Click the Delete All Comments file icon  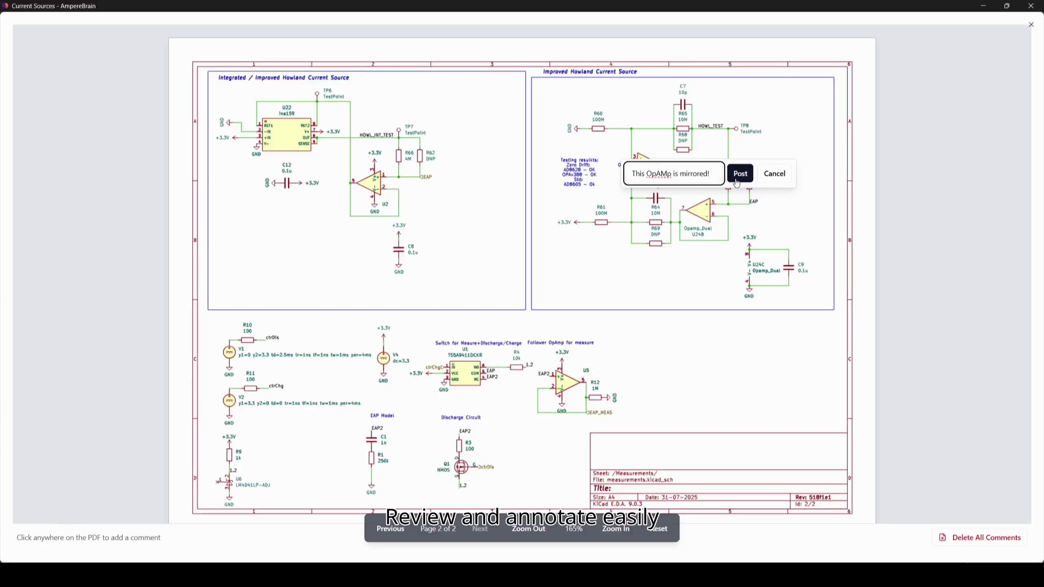(942, 537)
